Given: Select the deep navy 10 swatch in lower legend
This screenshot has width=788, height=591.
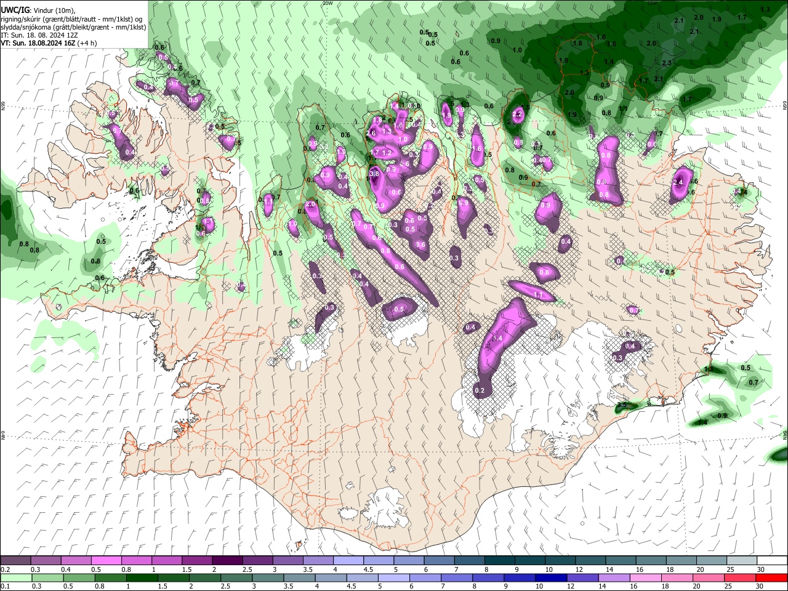Looking at the screenshot, I should pyautogui.click(x=550, y=578).
